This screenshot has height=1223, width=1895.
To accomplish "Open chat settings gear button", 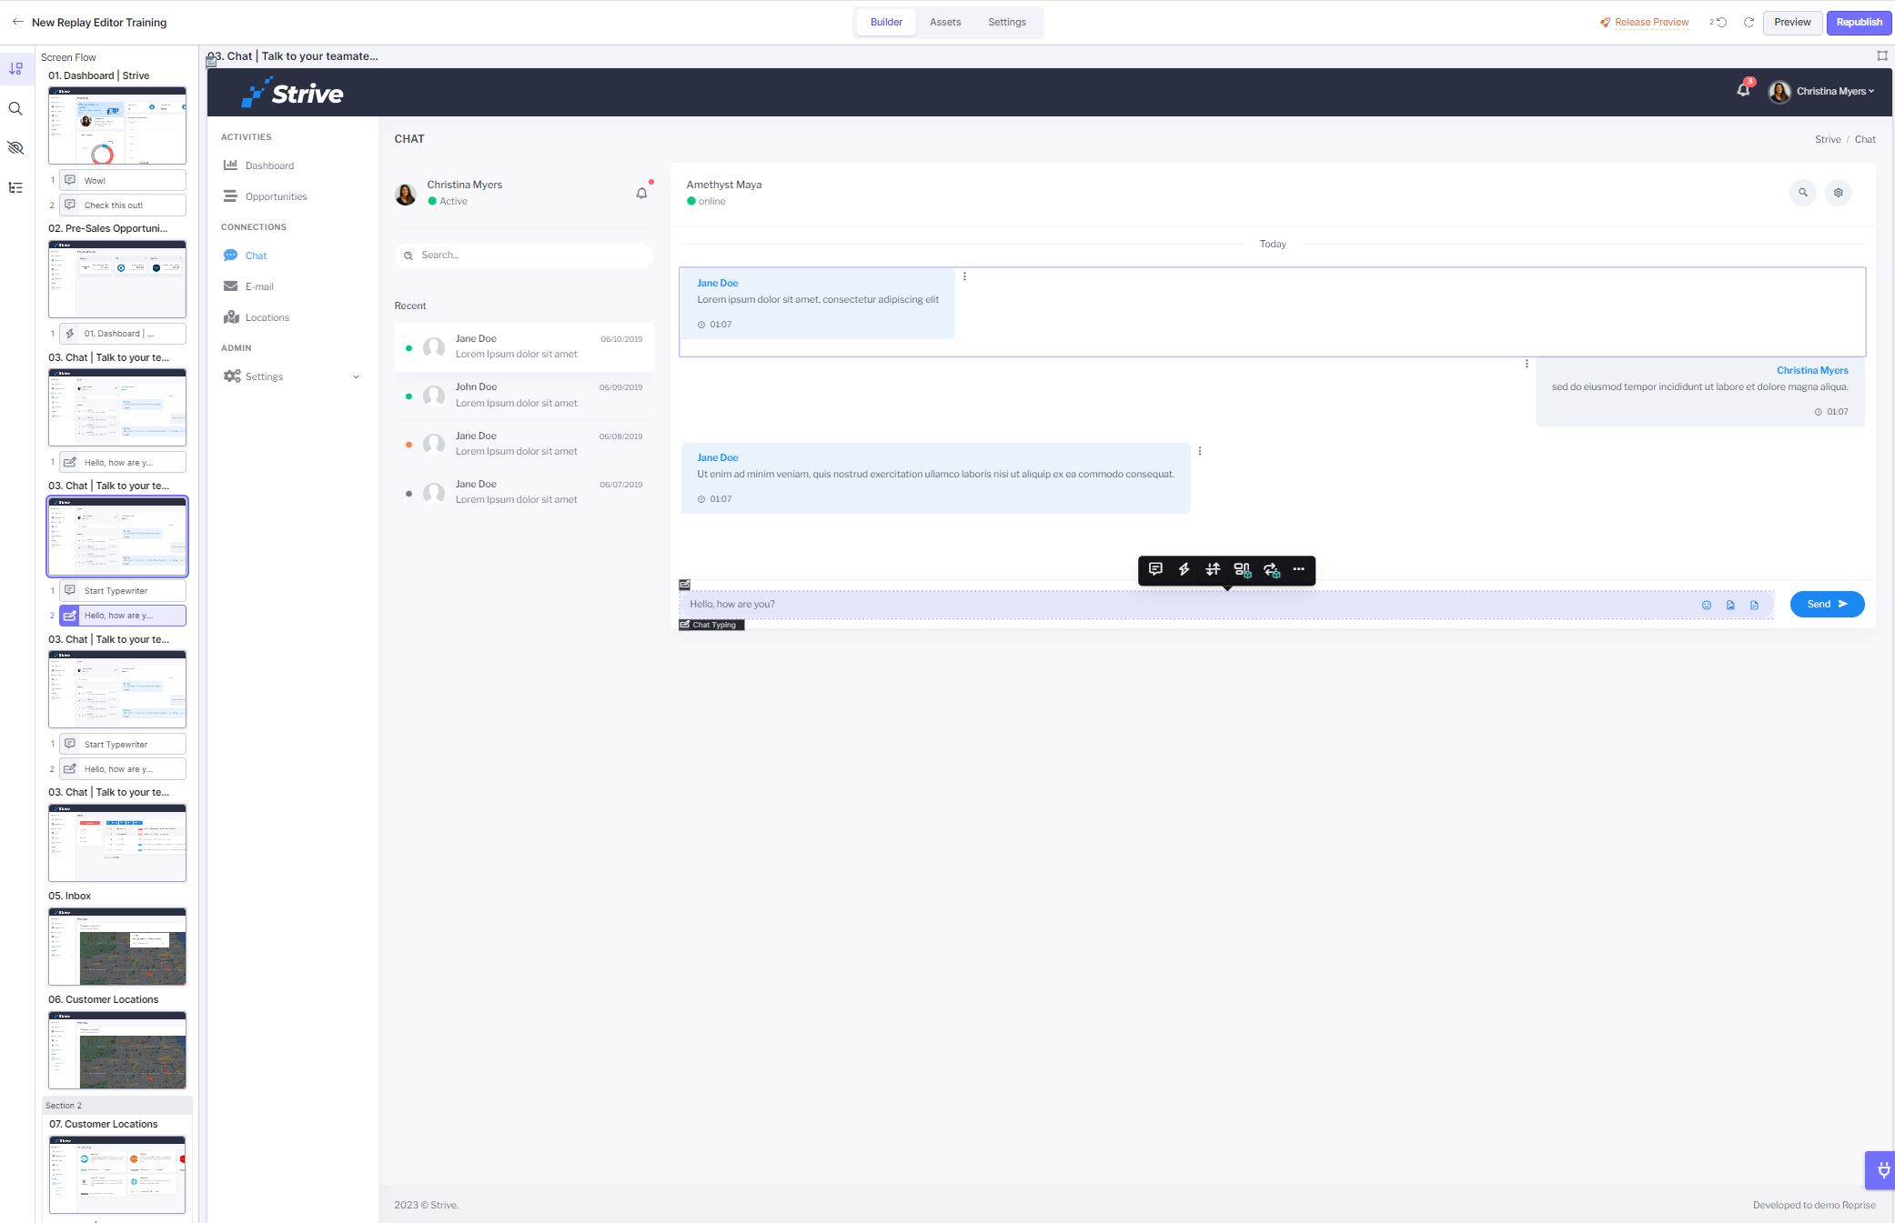I will pos(1838,193).
